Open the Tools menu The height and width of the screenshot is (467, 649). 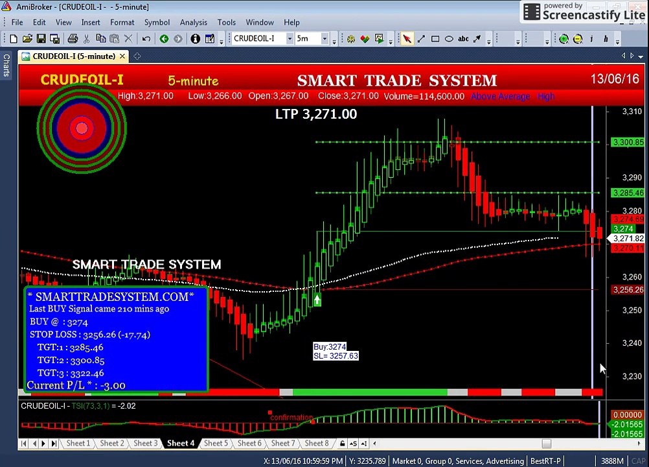coord(227,22)
